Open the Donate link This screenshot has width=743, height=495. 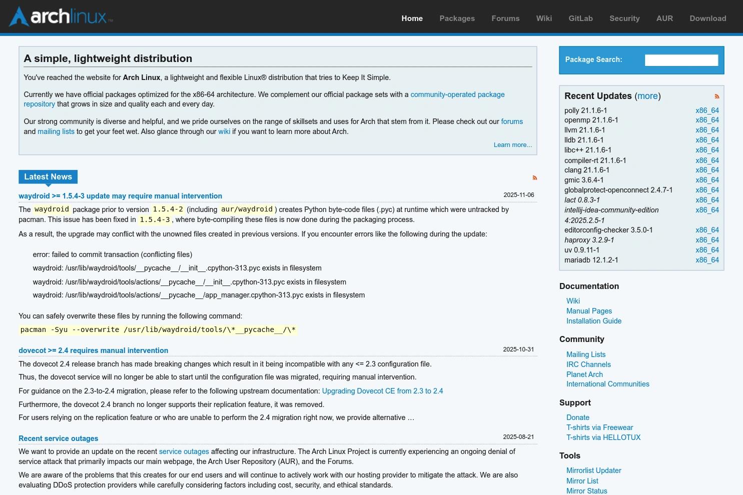tap(578, 417)
